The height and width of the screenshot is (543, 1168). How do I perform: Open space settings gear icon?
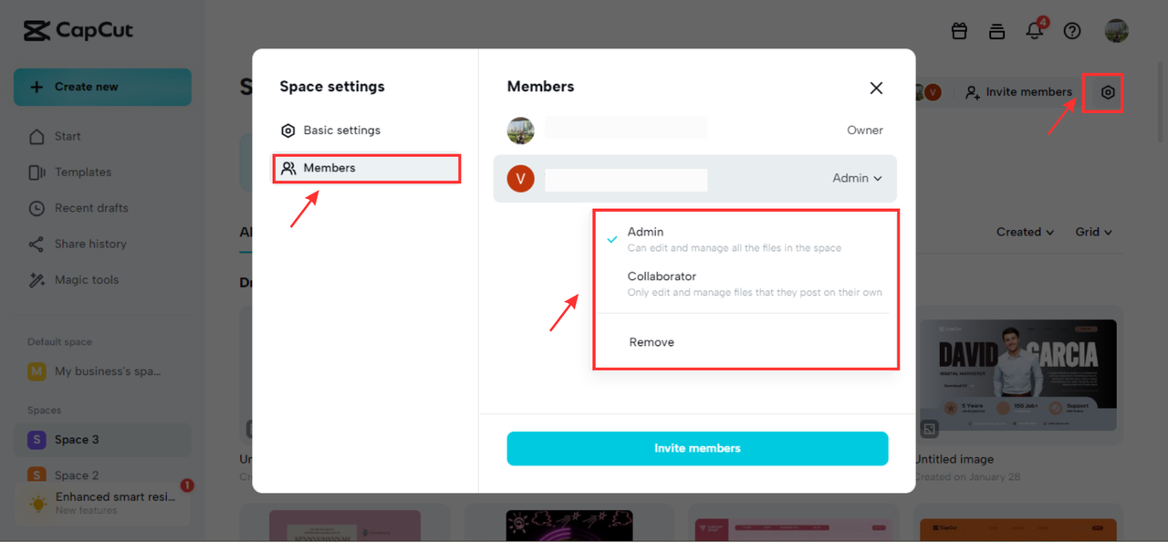(1108, 92)
